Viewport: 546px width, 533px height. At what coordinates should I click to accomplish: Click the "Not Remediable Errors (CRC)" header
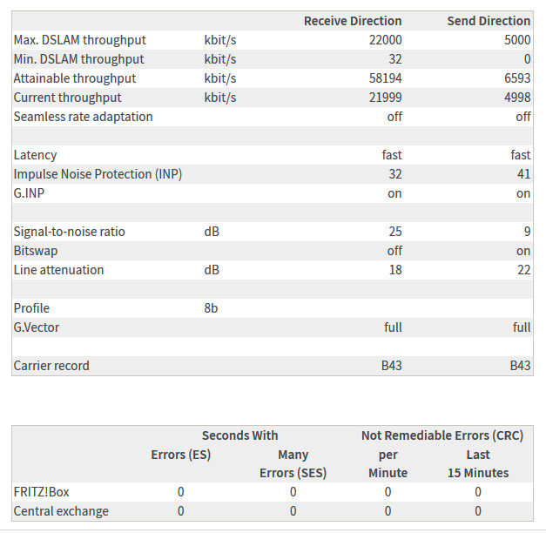coord(442,435)
